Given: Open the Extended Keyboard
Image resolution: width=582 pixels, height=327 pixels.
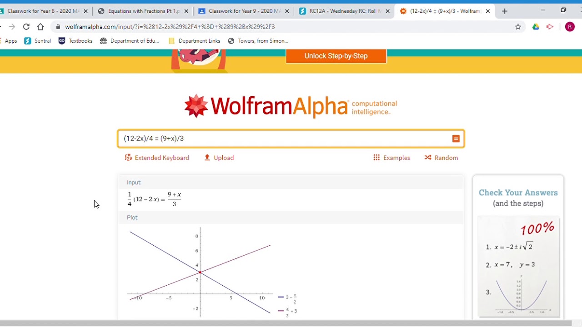Looking at the screenshot, I should tap(157, 158).
